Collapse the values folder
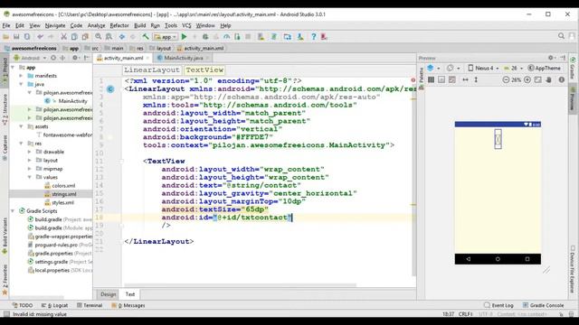Viewport: 579px width, 325px height. coord(30,177)
